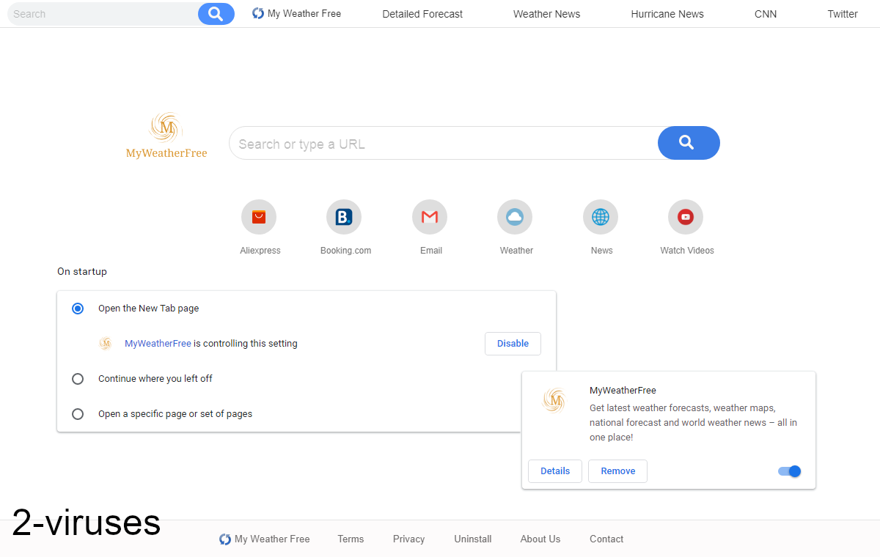Disable the MyWeatherFree extension toggle
The height and width of the screenshot is (557, 880).
(x=789, y=471)
